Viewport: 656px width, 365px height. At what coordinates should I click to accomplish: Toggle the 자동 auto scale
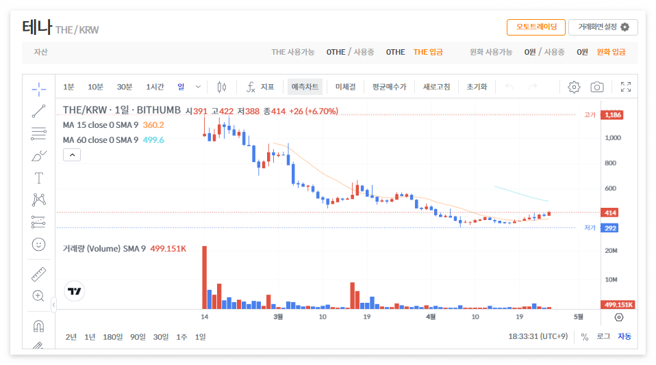click(x=625, y=336)
